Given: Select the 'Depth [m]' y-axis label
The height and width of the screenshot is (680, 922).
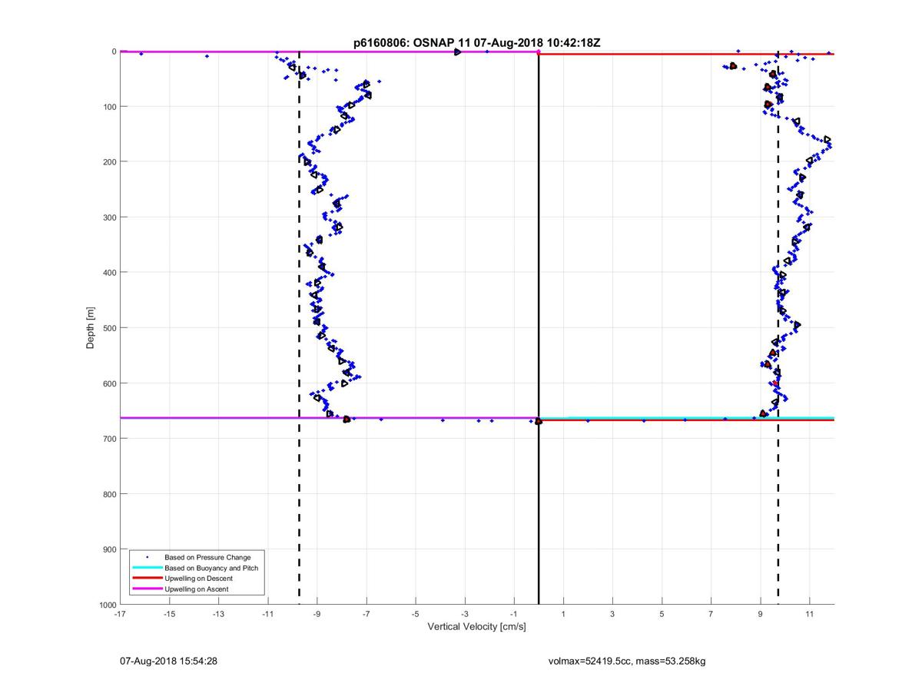Looking at the screenshot, I should coord(91,328).
